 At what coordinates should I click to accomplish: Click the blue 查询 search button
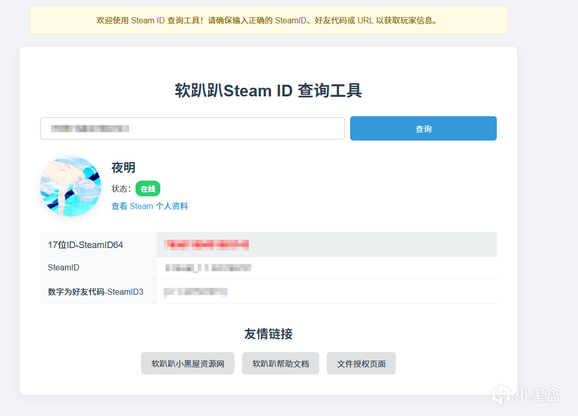pyautogui.click(x=423, y=128)
